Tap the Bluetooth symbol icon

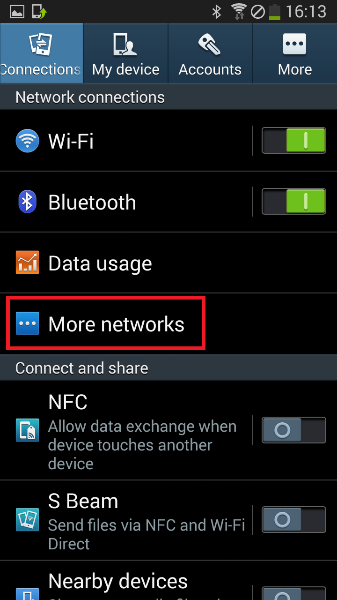[x=27, y=202]
